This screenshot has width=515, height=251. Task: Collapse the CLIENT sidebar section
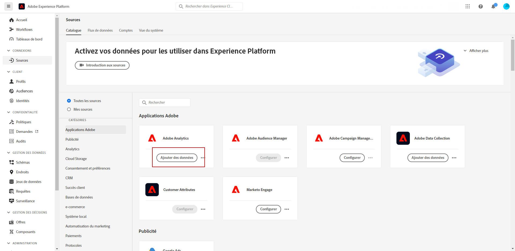pyautogui.click(x=9, y=72)
